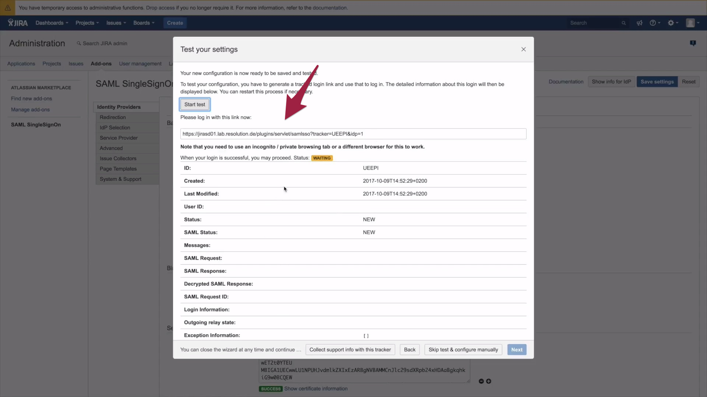Select Service Provider section
The width and height of the screenshot is (707, 397).
(x=127, y=138)
